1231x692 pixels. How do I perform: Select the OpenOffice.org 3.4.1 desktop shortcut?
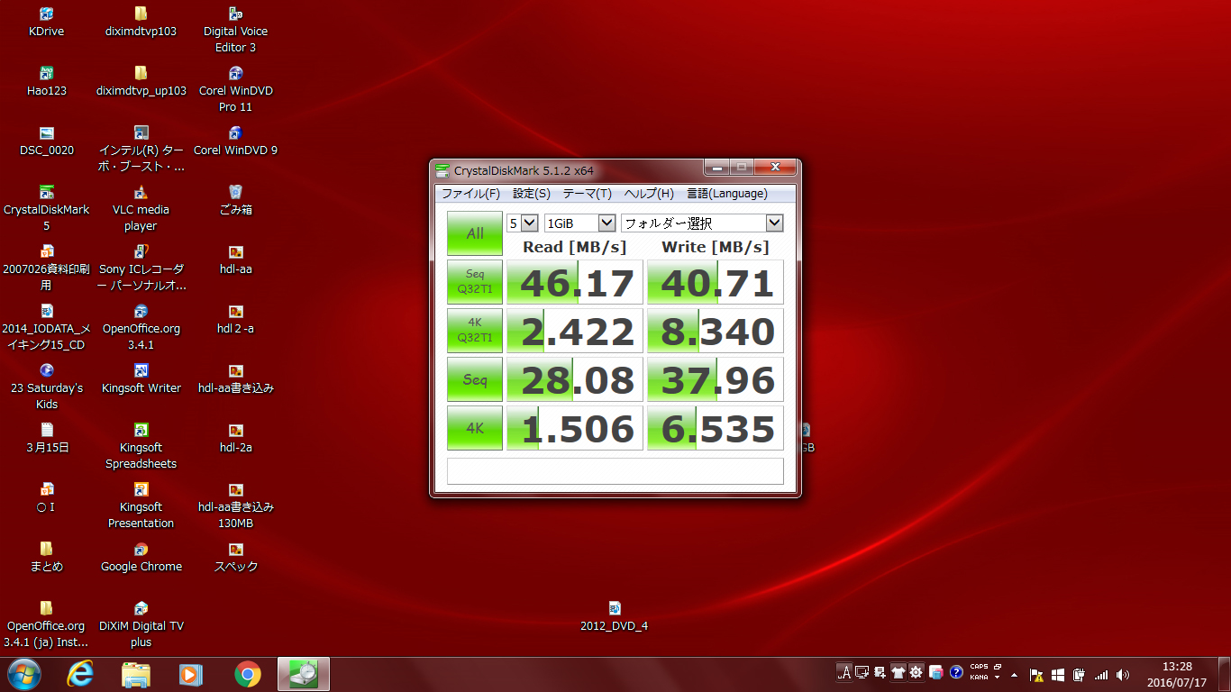click(141, 328)
